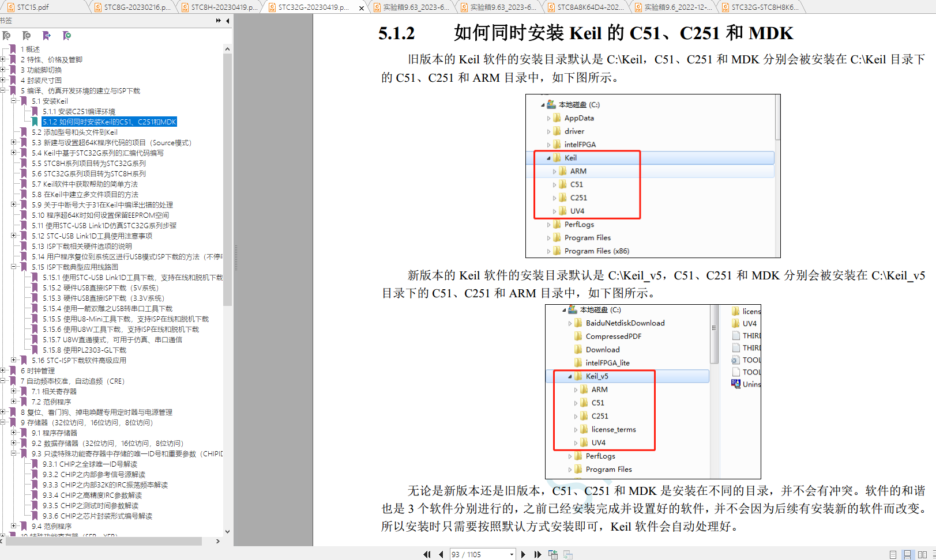This screenshot has width=936, height=560.
Task: Click the delete bookmark icon in bookmarks toolbar
Action: click(x=7, y=36)
